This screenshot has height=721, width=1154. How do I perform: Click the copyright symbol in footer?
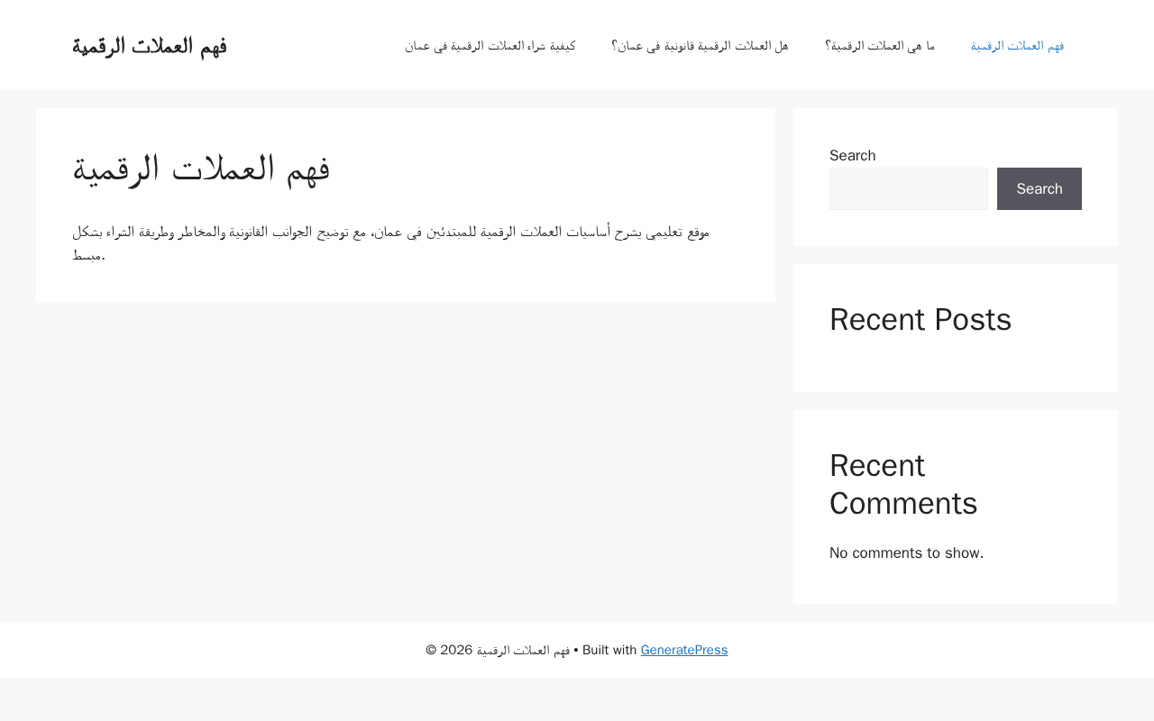[431, 650]
